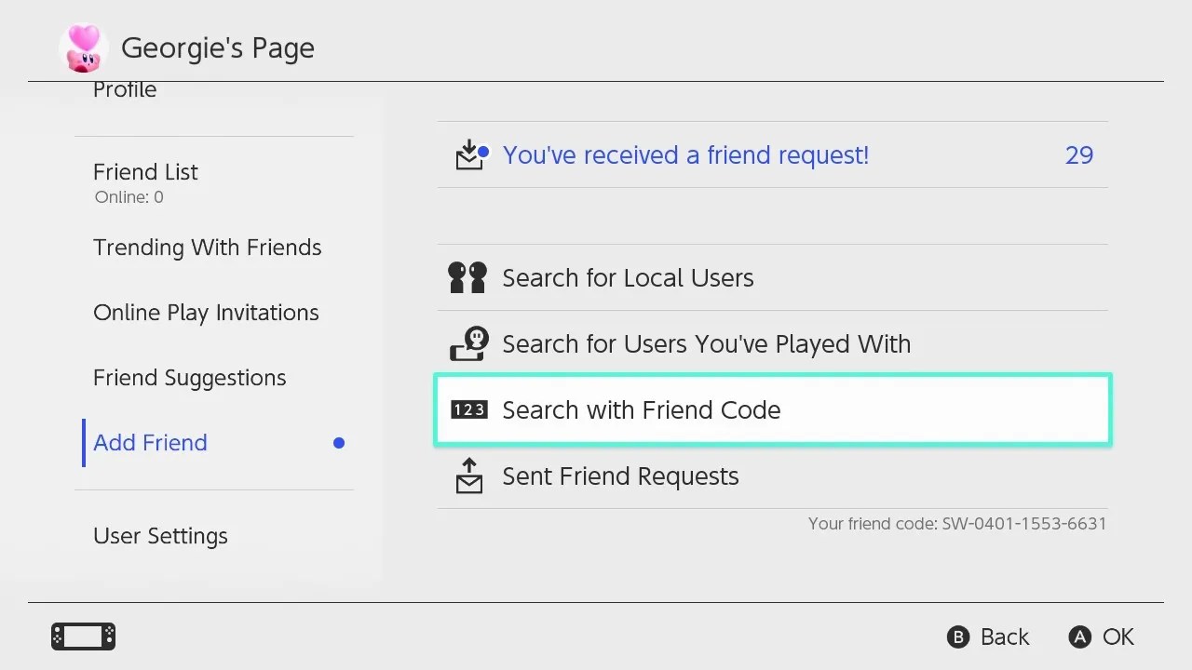Image resolution: width=1192 pixels, height=670 pixels.
Task: Open User Settings from the sidebar
Action: click(x=160, y=536)
